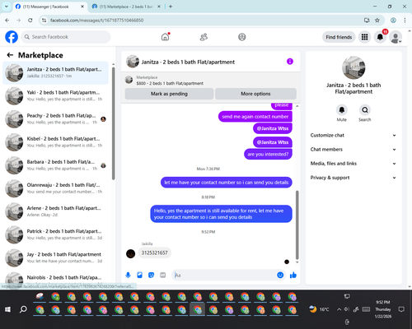
Task: Open the Chrome profile icon
Action: point(393,20)
